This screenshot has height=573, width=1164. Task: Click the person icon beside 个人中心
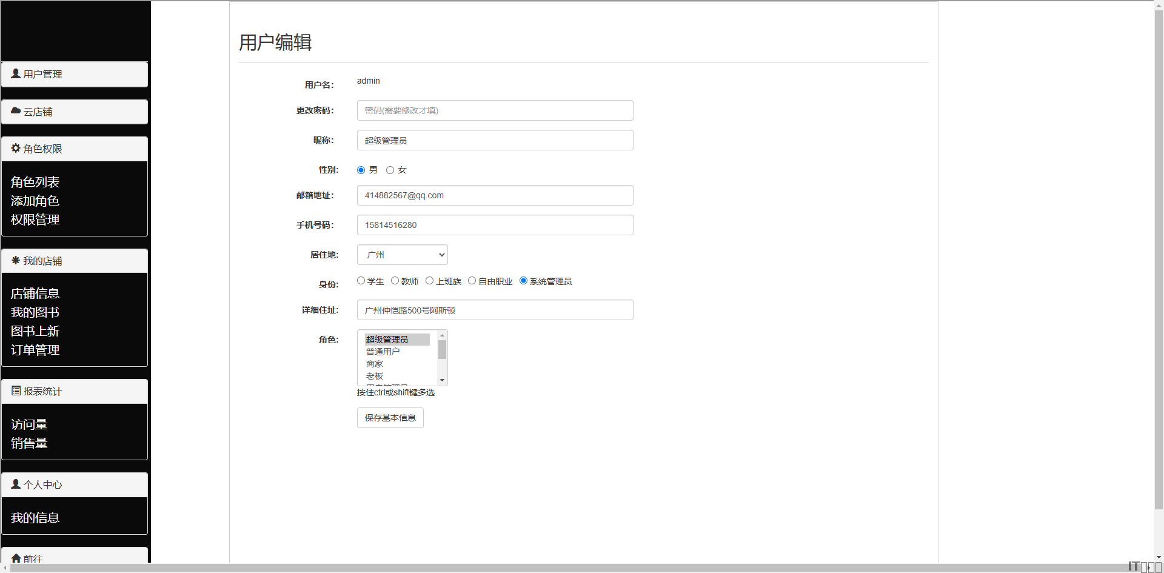coord(16,484)
